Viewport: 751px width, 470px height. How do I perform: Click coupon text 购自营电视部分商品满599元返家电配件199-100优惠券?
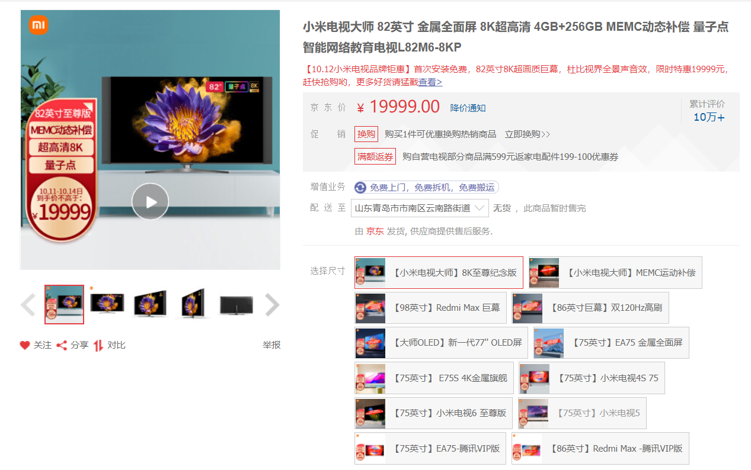tap(510, 157)
